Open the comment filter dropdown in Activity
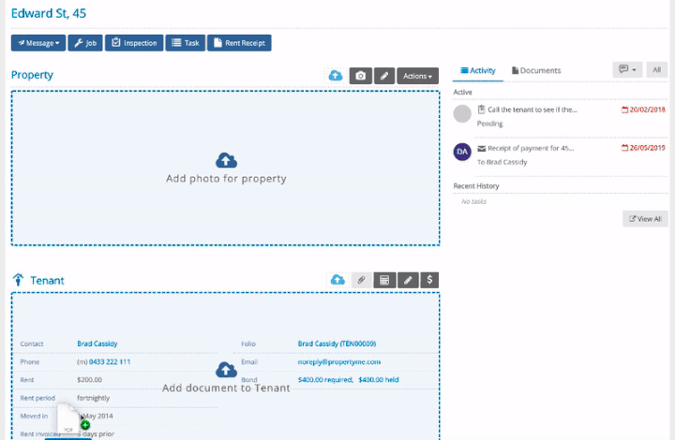675x440 pixels. (627, 69)
